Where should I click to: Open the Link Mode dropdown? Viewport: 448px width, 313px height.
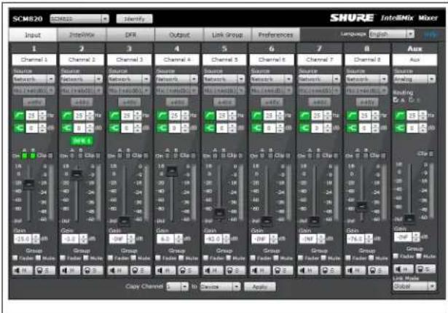414,286
